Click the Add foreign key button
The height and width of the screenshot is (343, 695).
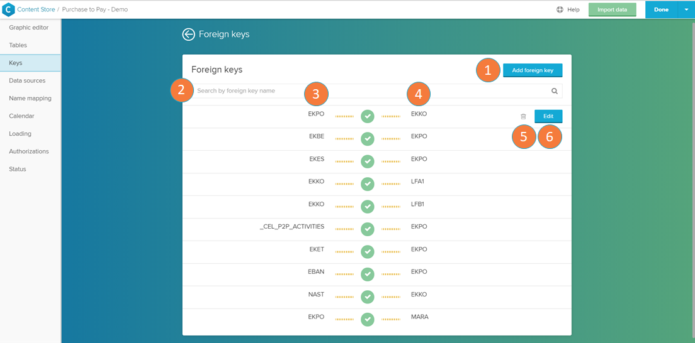click(x=532, y=70)
